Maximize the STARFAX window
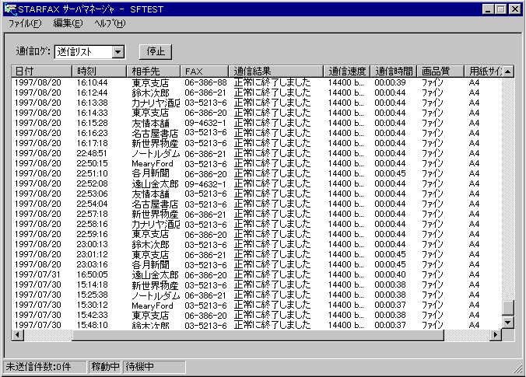 tap(500, 9)
